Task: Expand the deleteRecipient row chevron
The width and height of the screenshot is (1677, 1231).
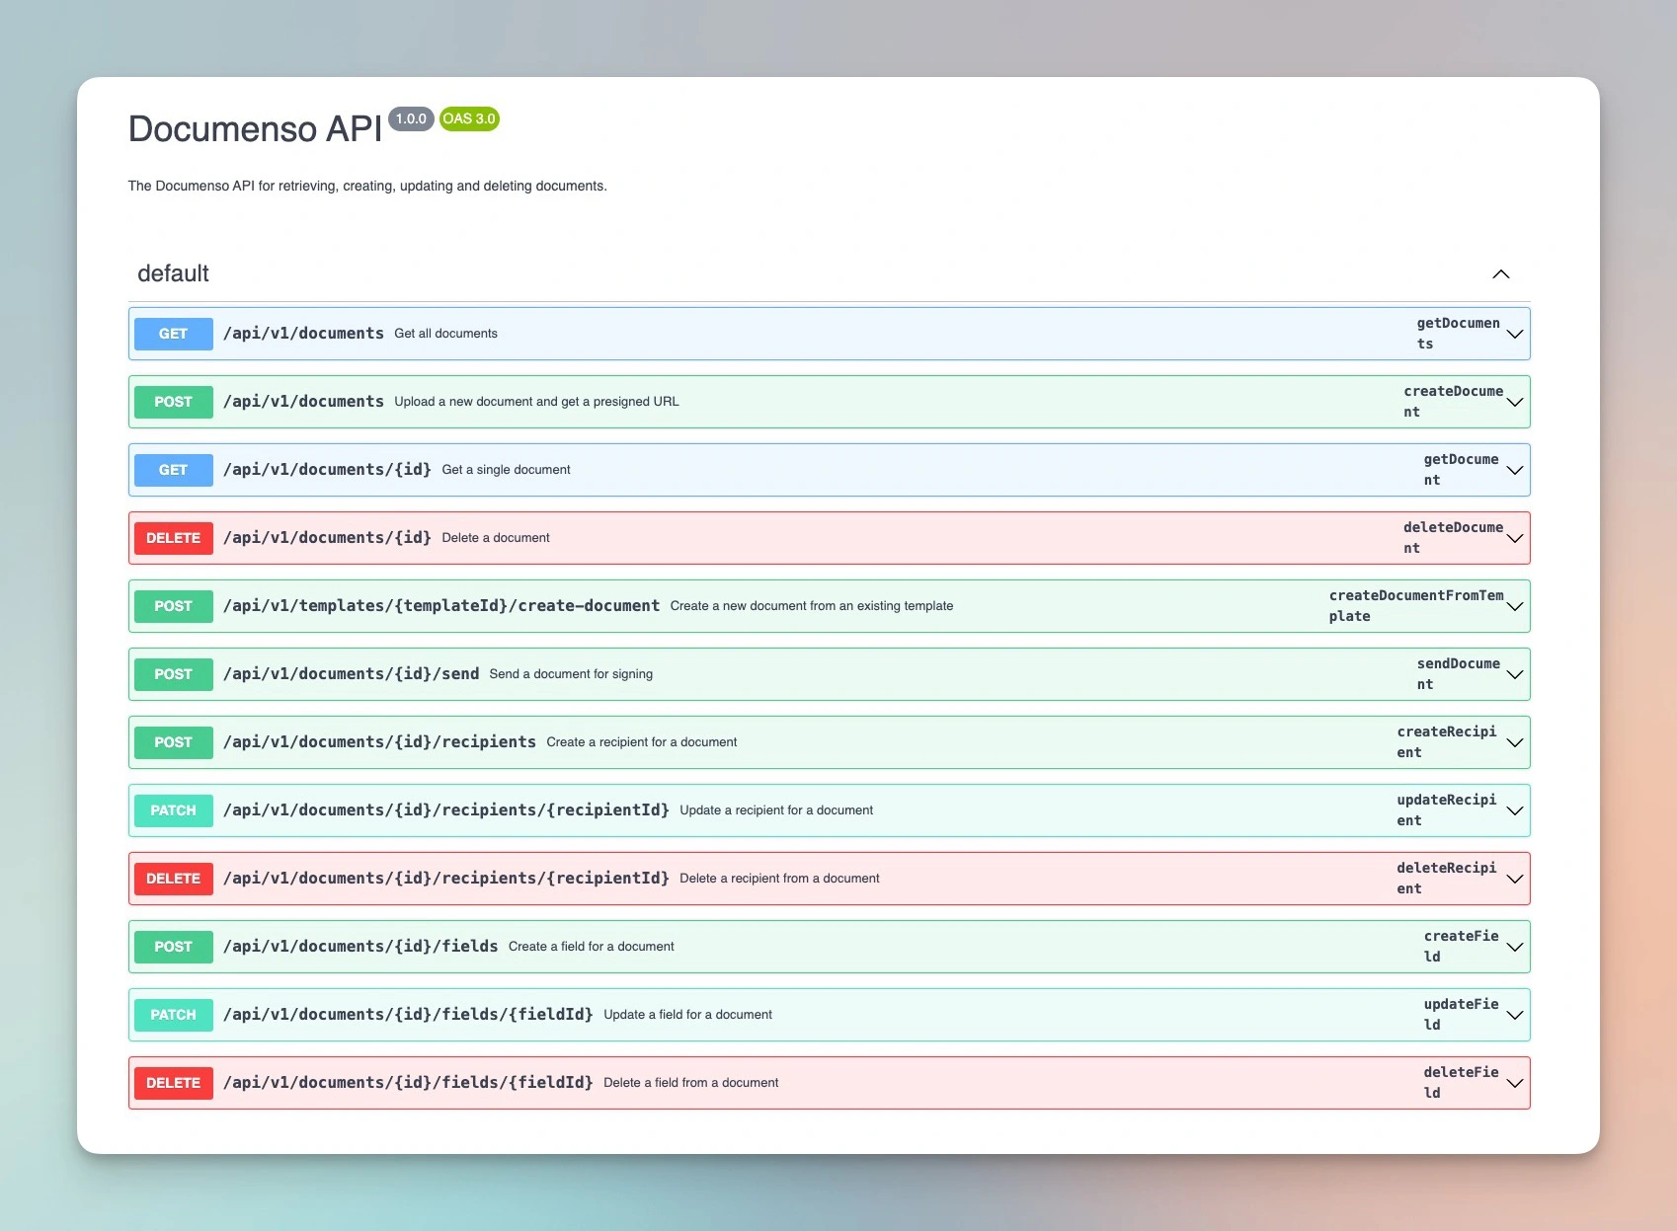Action: tap(1514, 879)
